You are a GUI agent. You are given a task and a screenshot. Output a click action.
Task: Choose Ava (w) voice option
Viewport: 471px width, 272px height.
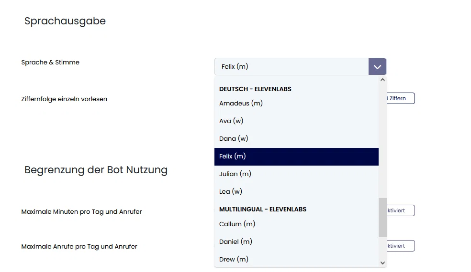296,121
